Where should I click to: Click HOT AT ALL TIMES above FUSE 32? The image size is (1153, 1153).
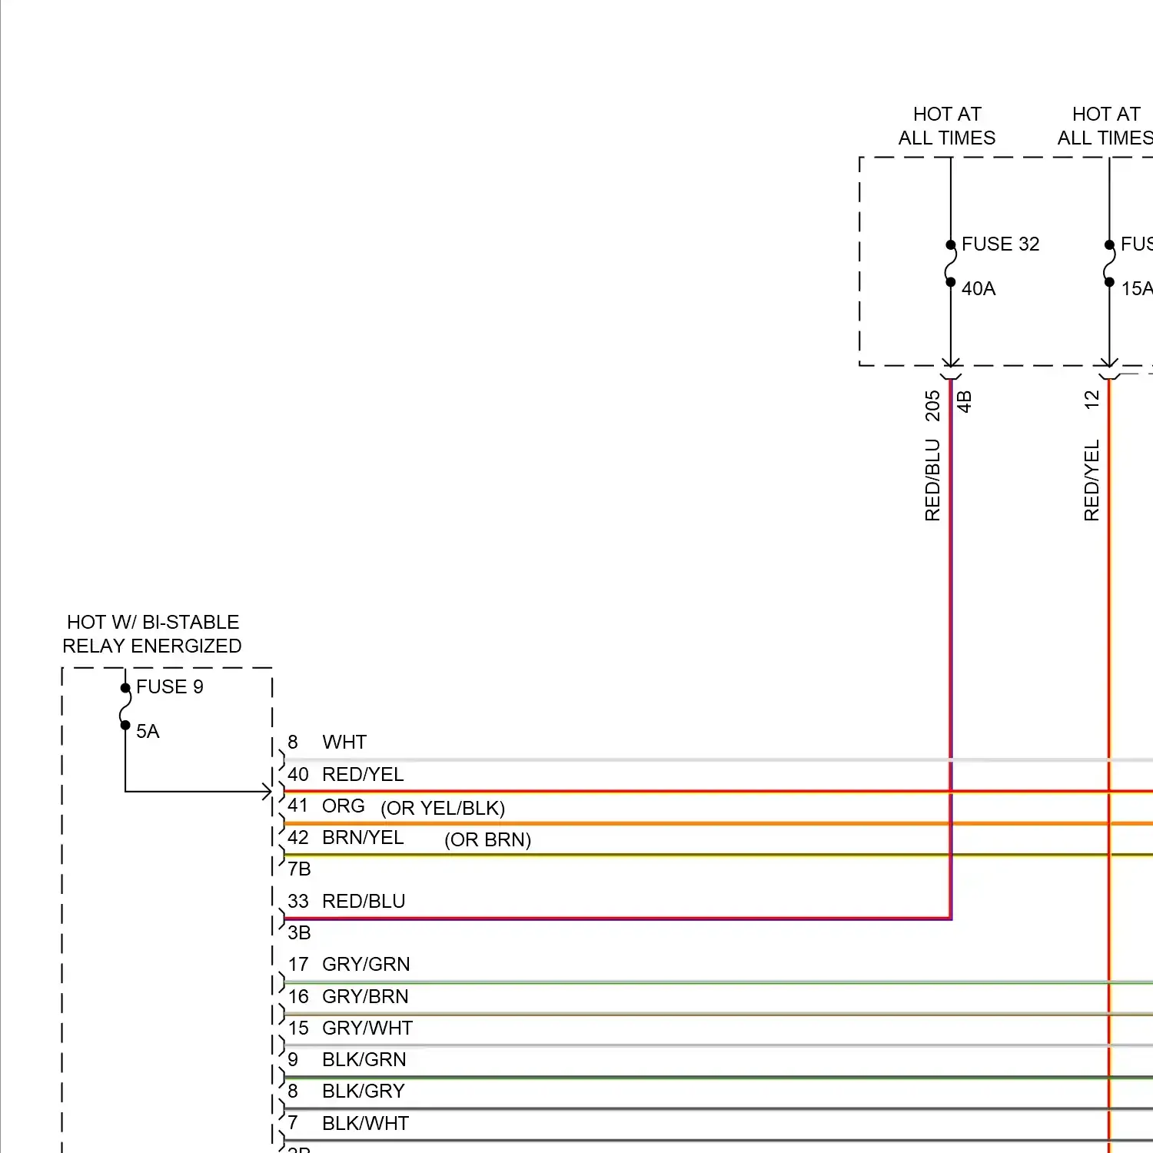tap(947, 126)
